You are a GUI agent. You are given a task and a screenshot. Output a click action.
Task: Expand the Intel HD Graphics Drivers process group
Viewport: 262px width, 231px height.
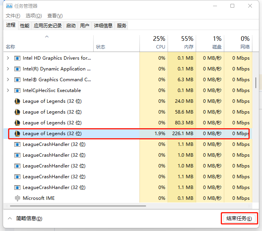[8, 58]
